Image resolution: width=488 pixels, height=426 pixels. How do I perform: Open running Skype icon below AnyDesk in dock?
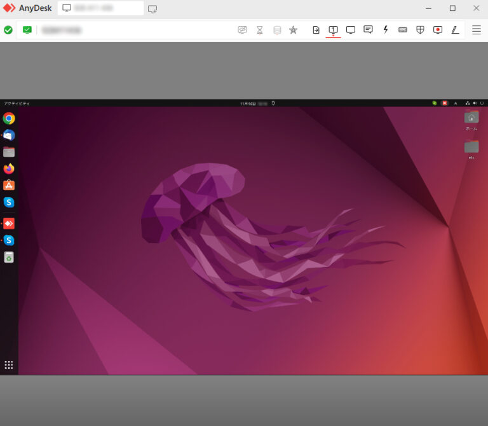click(x=9, y=240)
